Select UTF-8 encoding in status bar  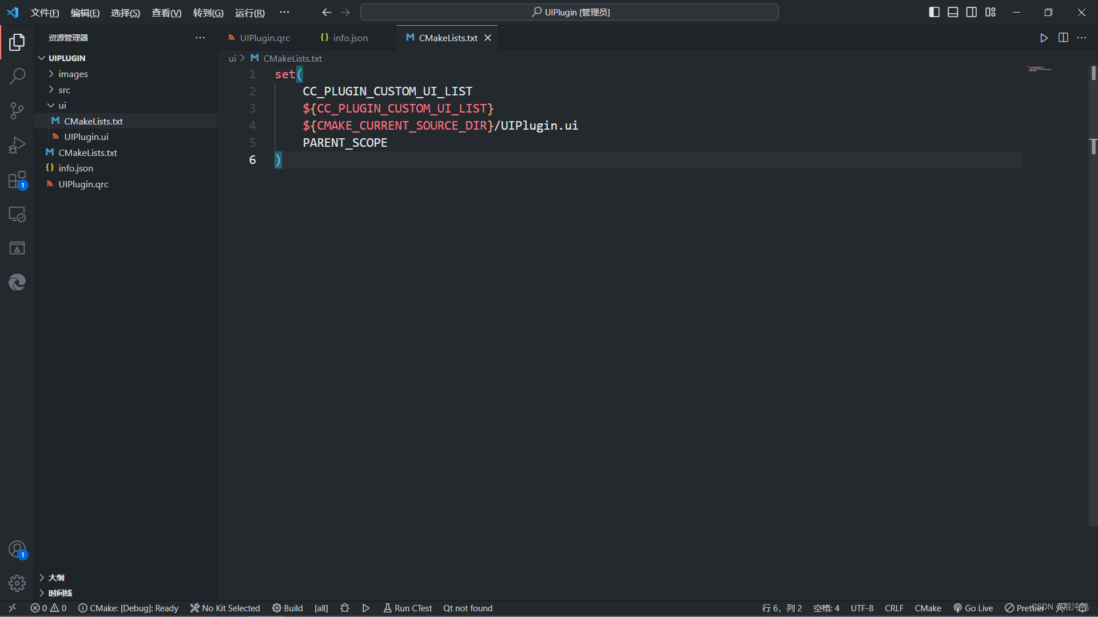863,608
